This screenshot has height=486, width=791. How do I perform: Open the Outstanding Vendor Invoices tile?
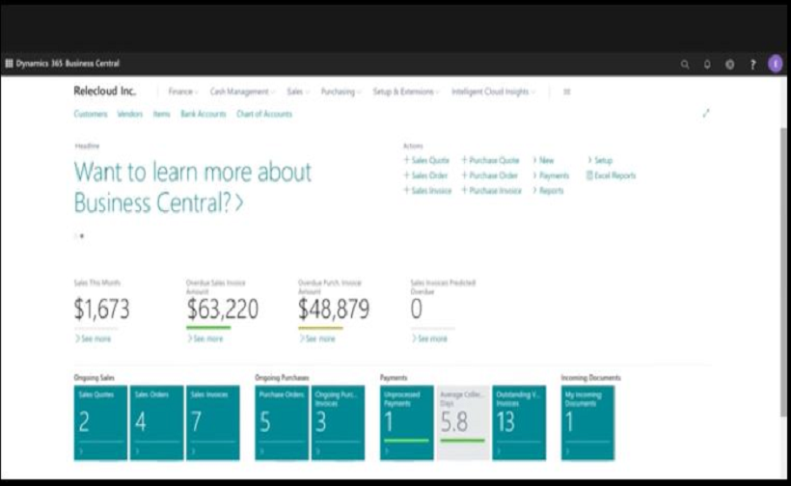[x=519, y=423]
